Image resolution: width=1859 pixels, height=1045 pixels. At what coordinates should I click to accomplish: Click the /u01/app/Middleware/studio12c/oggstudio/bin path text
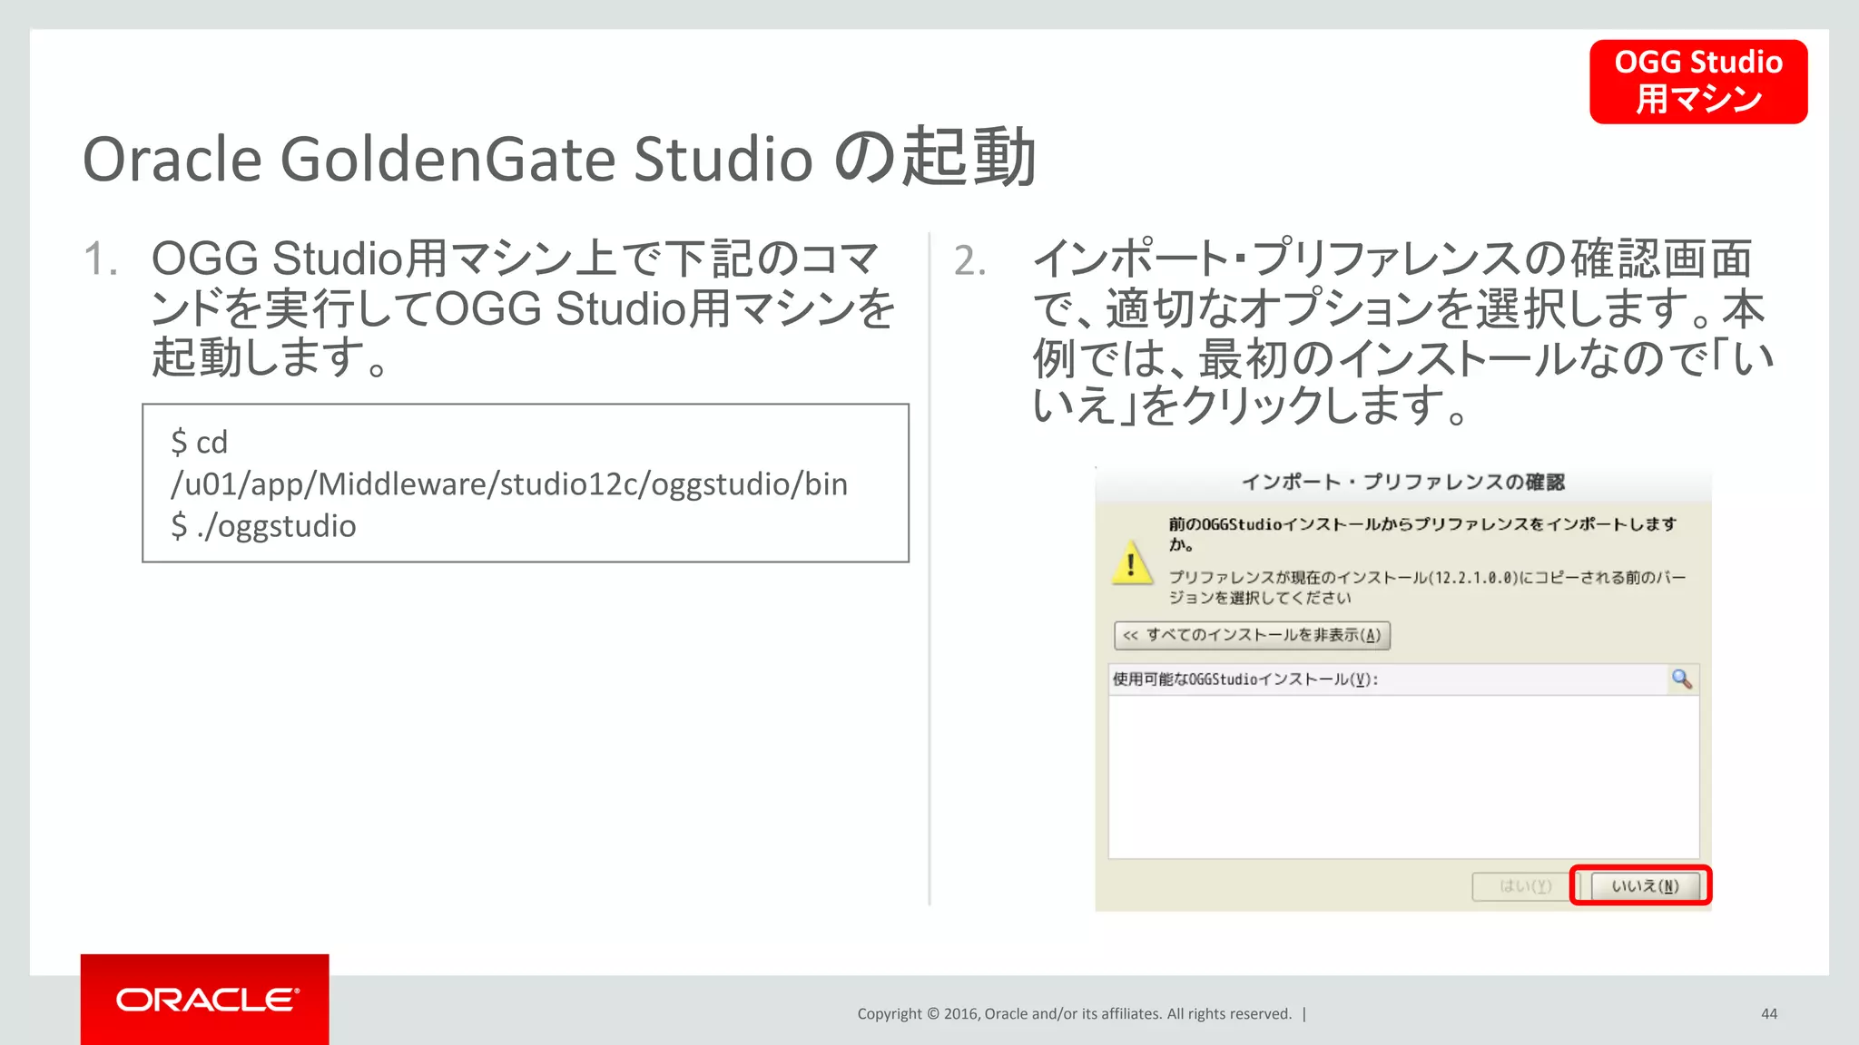(509, 484)
